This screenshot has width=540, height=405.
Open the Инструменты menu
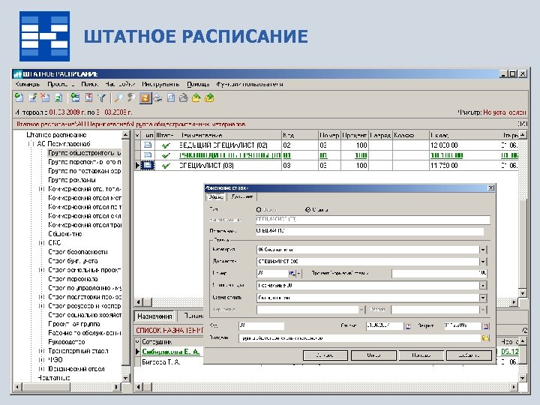(160, 84)
